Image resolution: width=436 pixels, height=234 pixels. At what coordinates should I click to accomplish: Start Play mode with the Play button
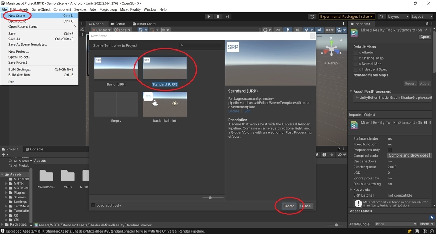(x=209, y=16)
